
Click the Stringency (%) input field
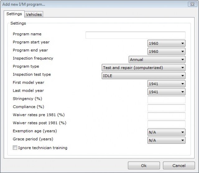[x=166, y=100]
